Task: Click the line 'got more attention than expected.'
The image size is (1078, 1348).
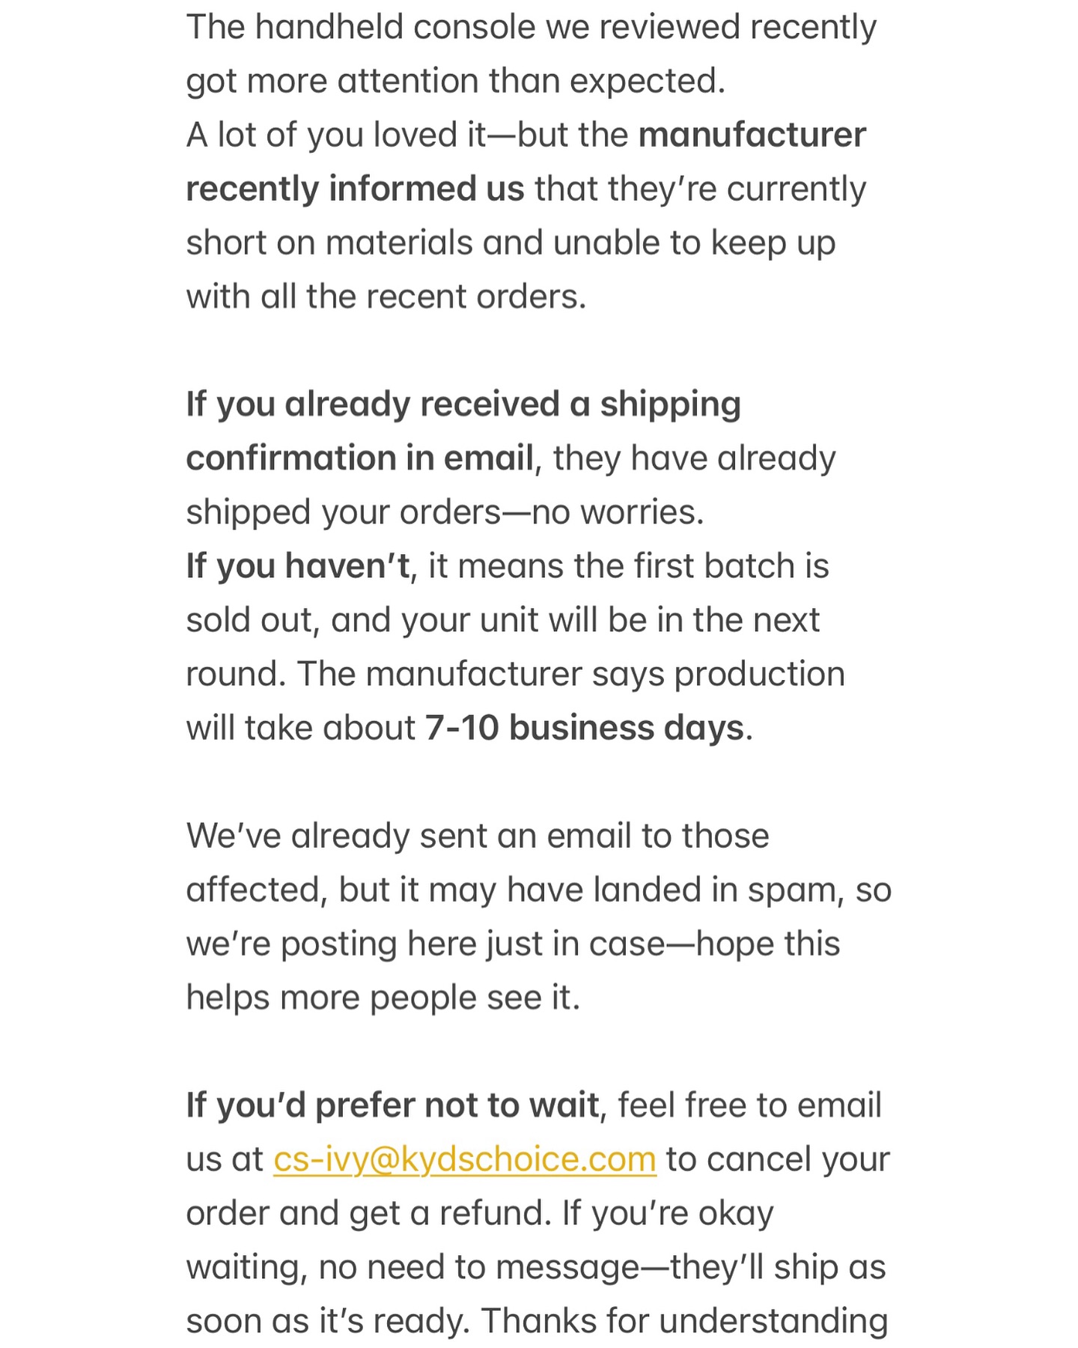Action: tap(456, 82)
